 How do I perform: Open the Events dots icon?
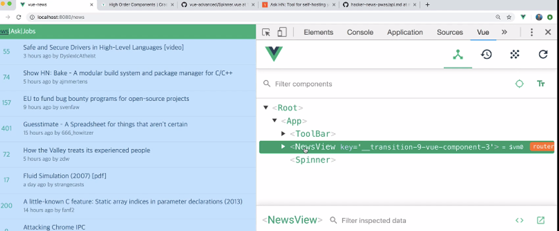point(515,55)
